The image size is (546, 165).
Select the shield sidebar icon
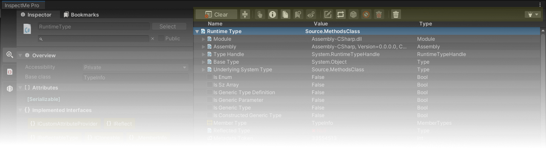(x=9, y=89)
